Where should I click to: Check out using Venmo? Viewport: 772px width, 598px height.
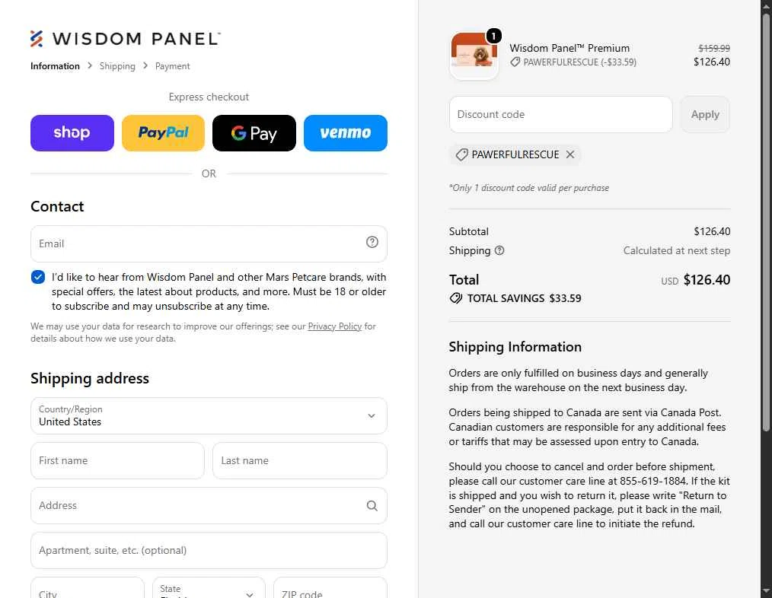346,133
